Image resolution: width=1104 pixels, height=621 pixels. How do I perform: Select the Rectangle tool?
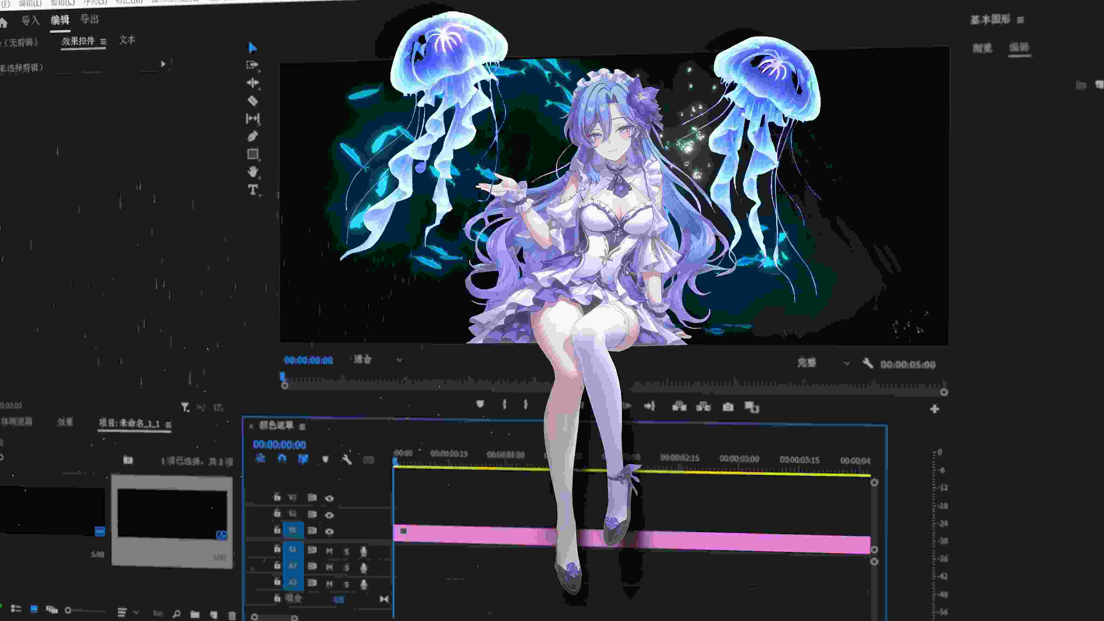pyautogui.click(x=253, y=154)
